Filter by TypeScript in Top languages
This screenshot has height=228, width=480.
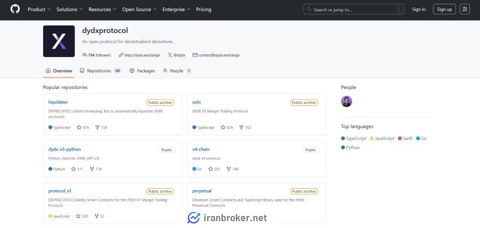click(354, 139)
